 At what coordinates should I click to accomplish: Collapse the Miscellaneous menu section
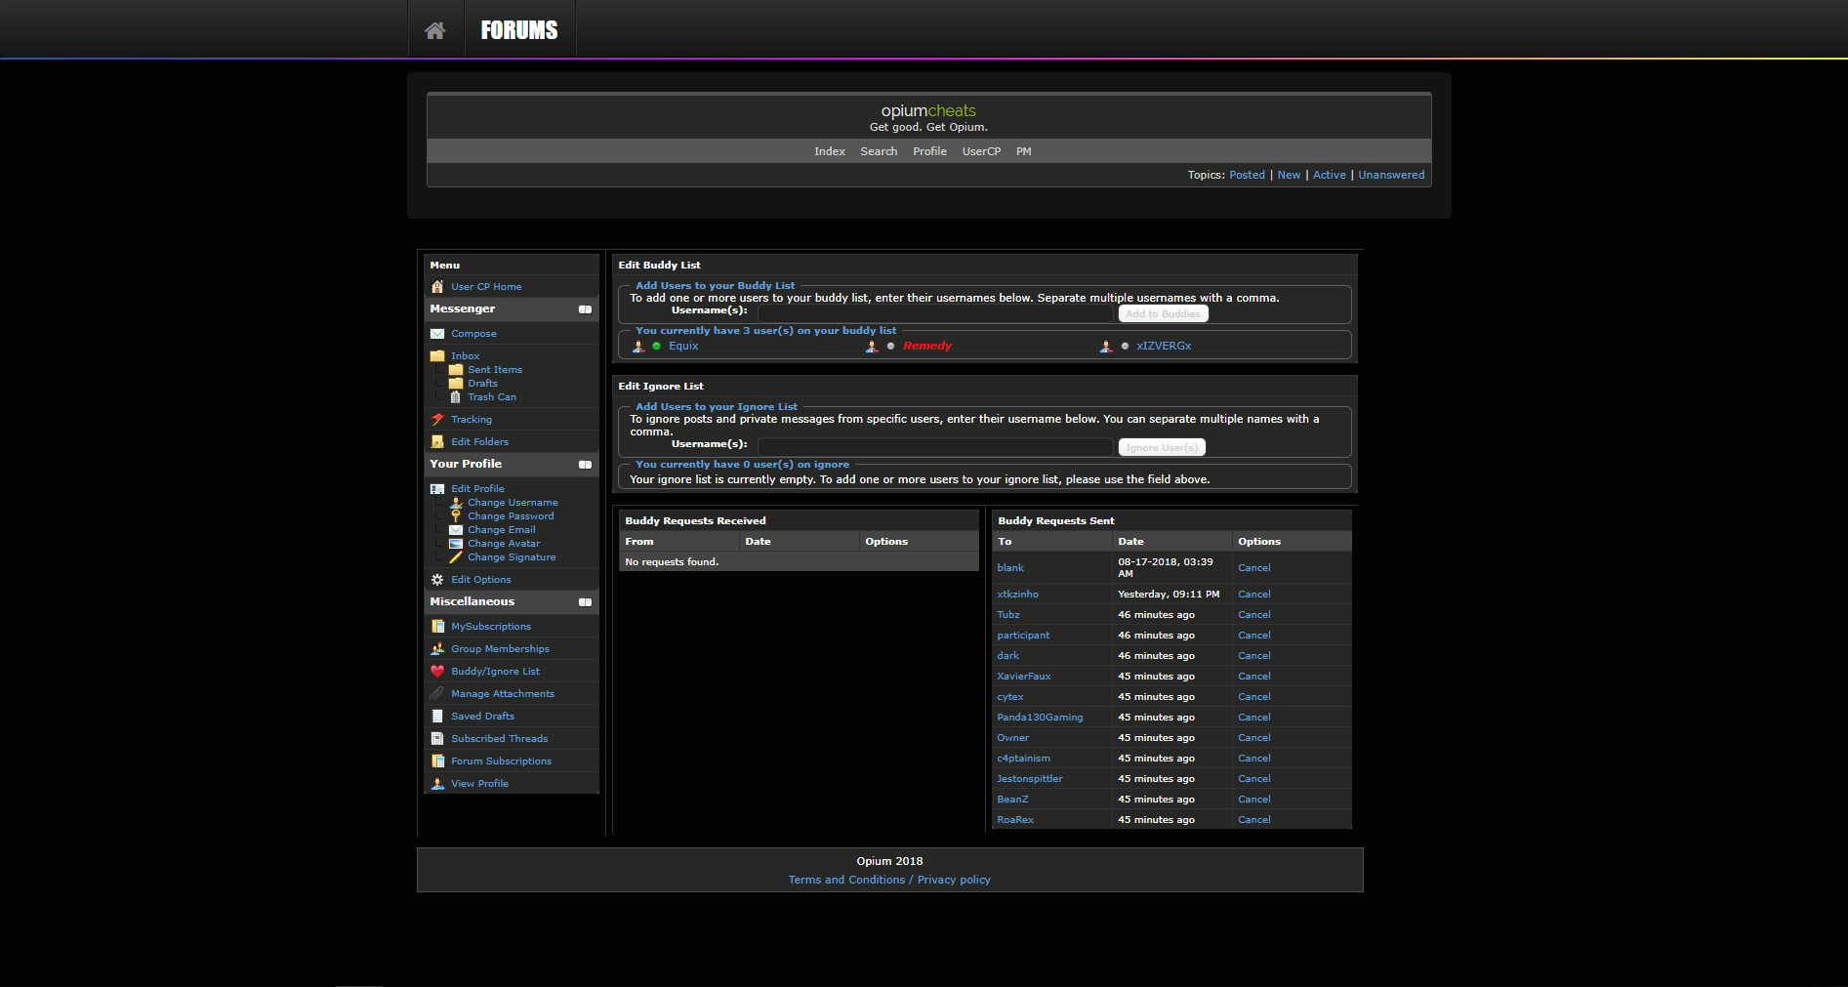(585, 602)
